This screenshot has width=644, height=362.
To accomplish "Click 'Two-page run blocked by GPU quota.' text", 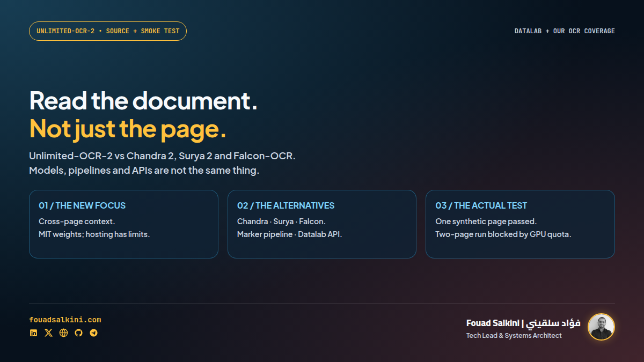I will 503,234.
